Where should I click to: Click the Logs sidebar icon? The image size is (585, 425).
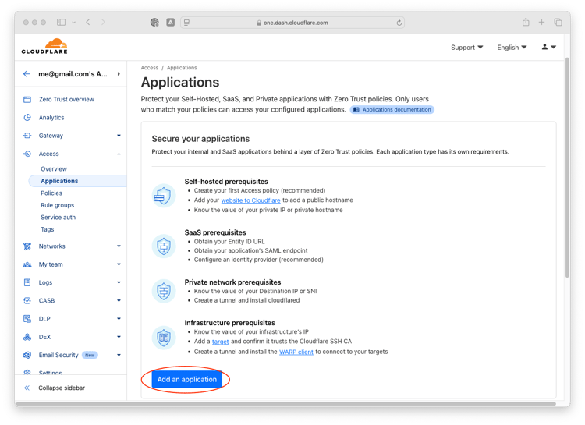pos(27,282)
